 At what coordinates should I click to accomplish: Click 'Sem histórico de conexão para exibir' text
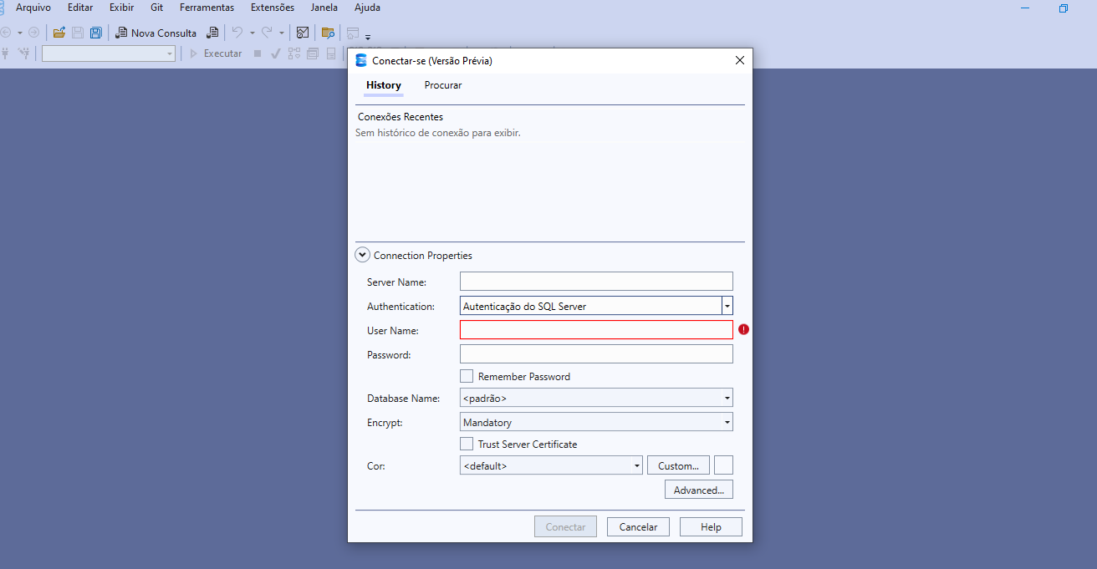coord(438,132)
